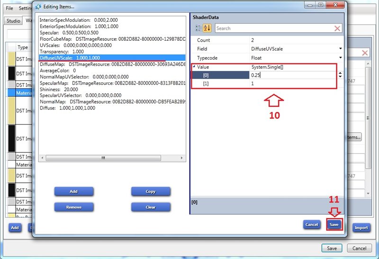Click the stepper beside value 0.25
Screen dimensions: 379x259
pos(340,75)
